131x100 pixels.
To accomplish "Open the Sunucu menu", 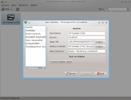I will (x=5, y=5).
